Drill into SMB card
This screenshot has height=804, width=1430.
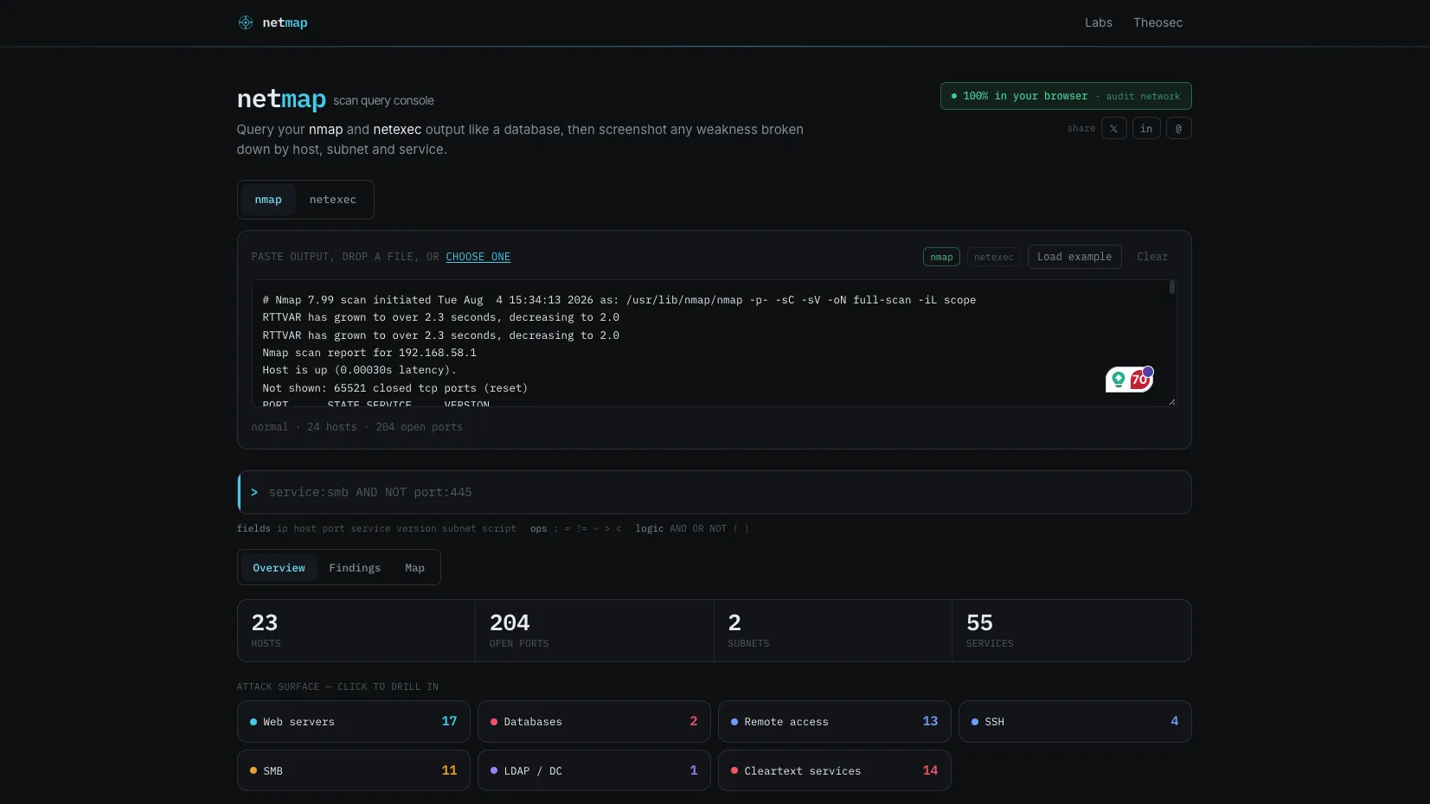coord(354,770)
